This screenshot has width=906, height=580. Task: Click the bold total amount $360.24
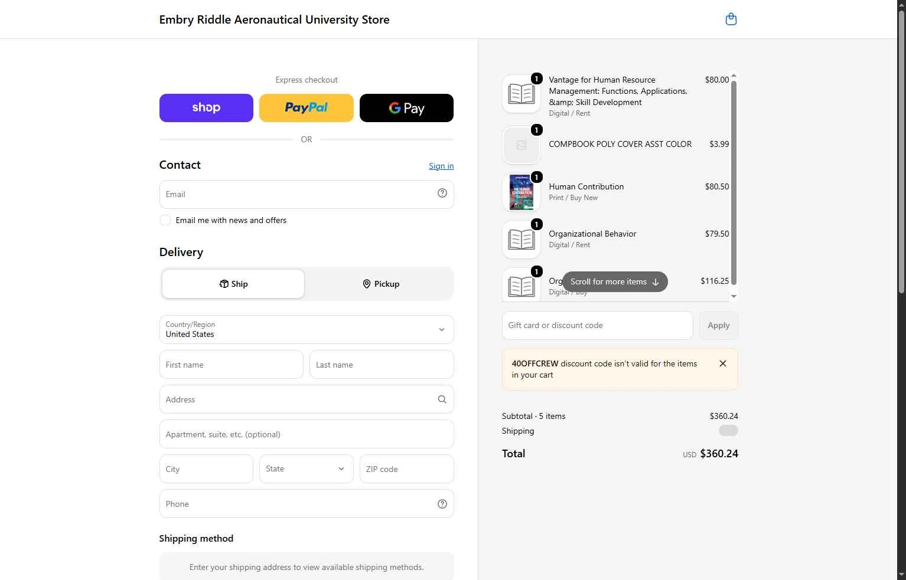719,454
